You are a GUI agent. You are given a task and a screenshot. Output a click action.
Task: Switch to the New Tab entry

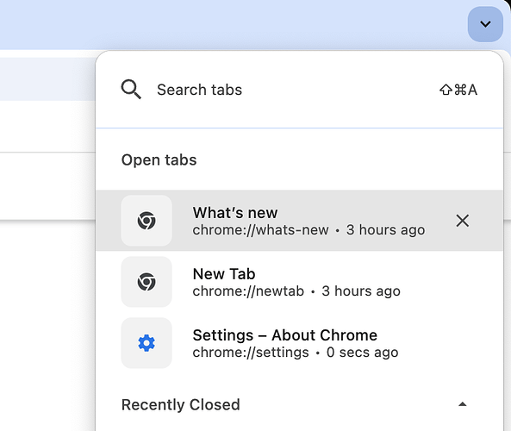pos(300,282)
